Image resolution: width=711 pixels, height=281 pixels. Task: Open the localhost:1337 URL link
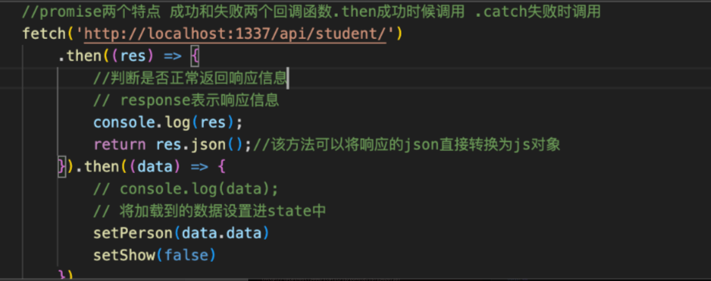pos(235,34)
